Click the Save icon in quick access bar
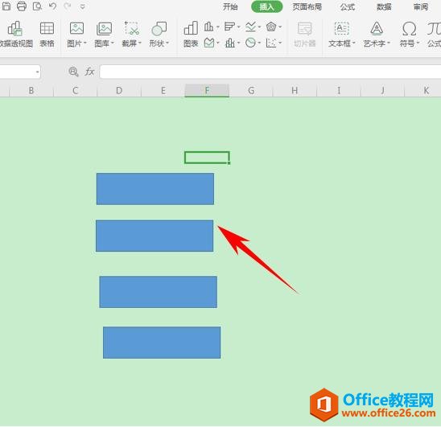 coord(6,6)
